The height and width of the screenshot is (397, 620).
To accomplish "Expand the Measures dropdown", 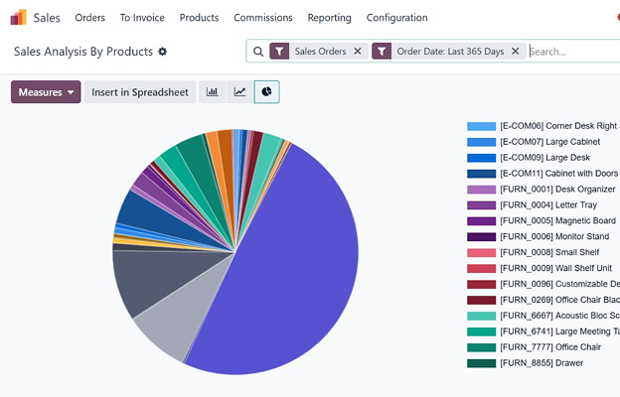I will pyautogui.click(x=46, y=92).
